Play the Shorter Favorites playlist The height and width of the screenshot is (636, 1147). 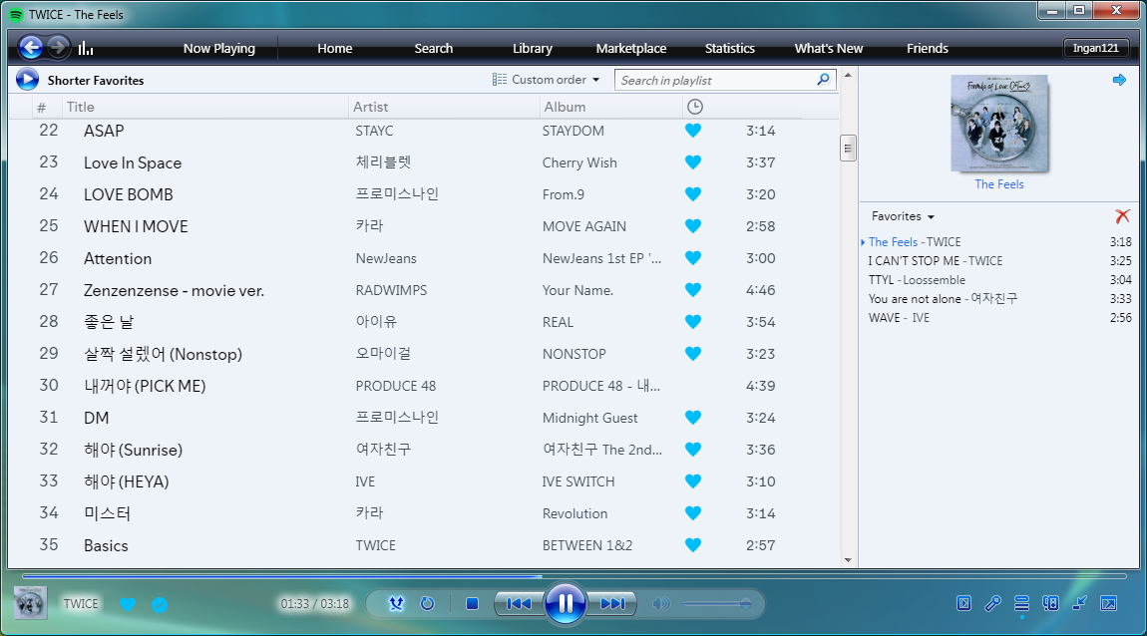point(27,80)
